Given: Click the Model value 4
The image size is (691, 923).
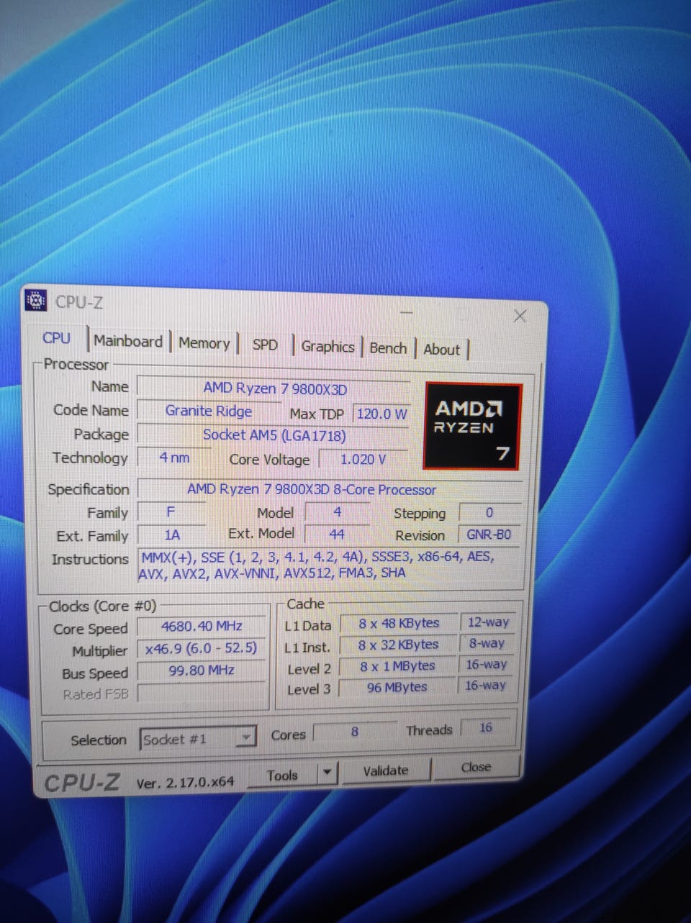Looking at the screenshot, I should [x=337, y=512].
